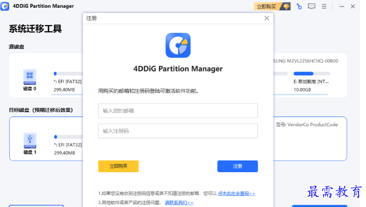This screenshot has width=366, height=207.
Task: Focus the 输入您的邮箱 email field
Action: [178, 111]
